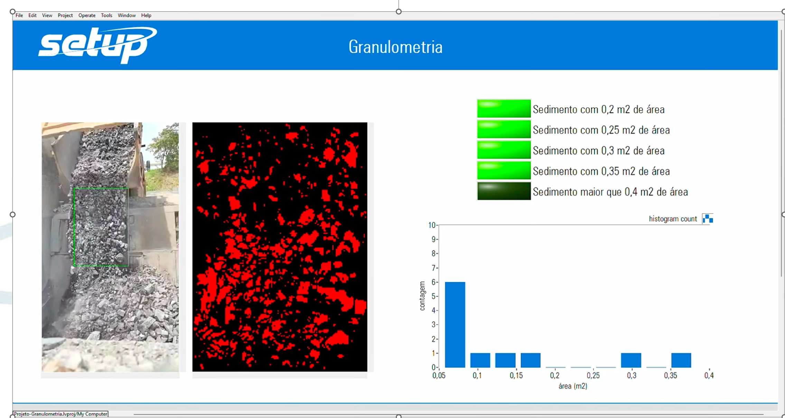Image resolution: width=785 pixels, height=418 pixels.
Task: Click the truck rock-dump camera image
Action: click(x=110, y=247)
